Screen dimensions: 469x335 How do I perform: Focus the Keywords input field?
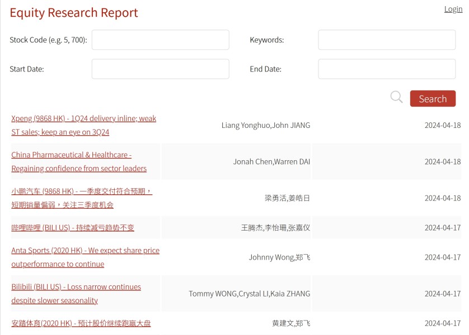click(387, 40)
